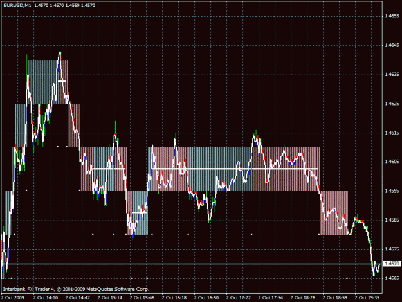Viewport: 402px width, 302px height.
Task: Click the 2 Oct 19:35 time label
Action: pyautogui.click(x=367, y=298)
